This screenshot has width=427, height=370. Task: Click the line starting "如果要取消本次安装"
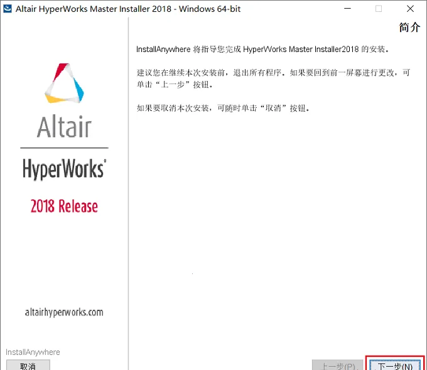click(223, 108)
